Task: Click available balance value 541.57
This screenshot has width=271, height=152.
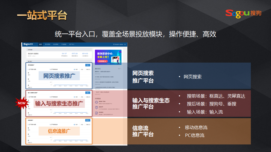Action: point(64,54)
